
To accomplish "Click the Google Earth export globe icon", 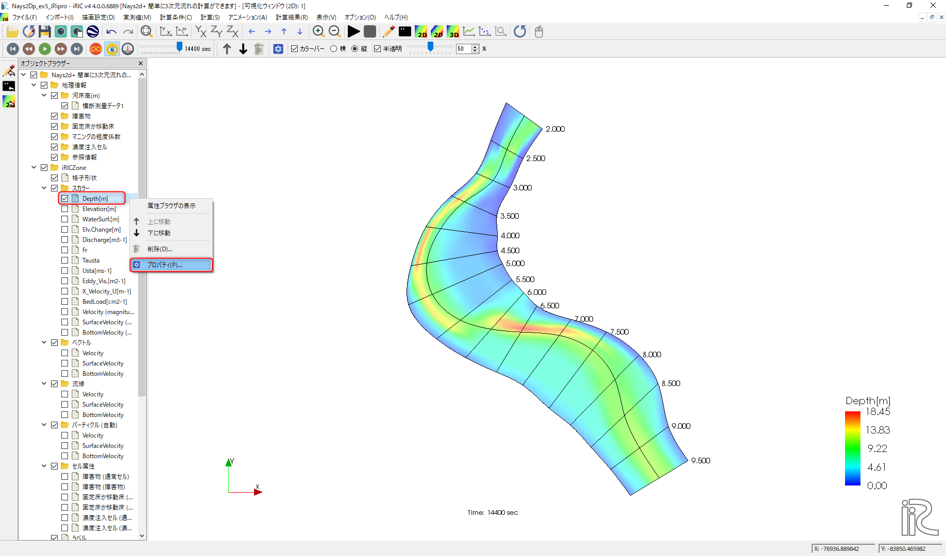I will pos(93,32).
